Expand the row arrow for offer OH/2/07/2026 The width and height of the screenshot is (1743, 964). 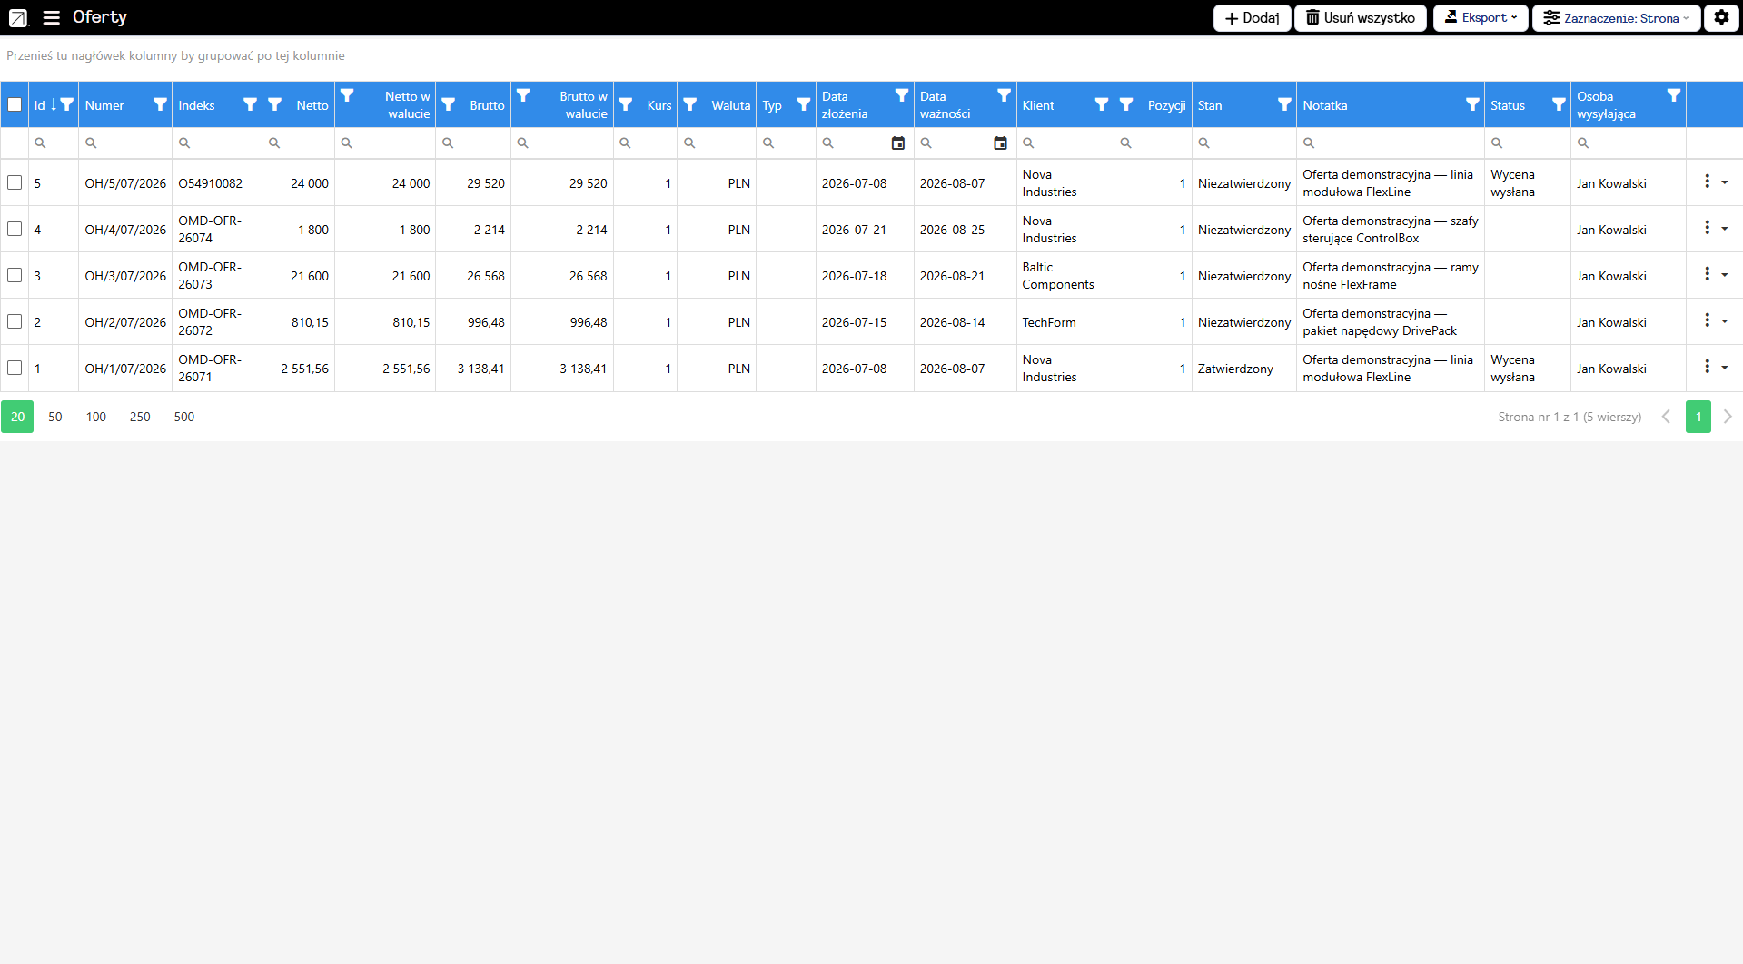point(1724,321)
